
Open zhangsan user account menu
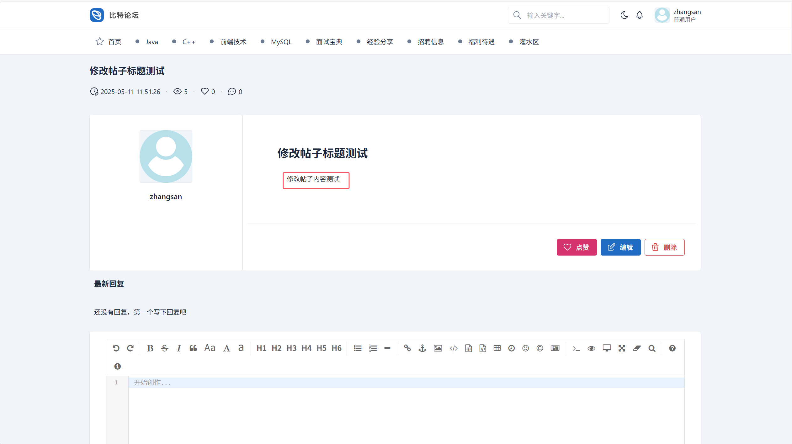[678, 15]
